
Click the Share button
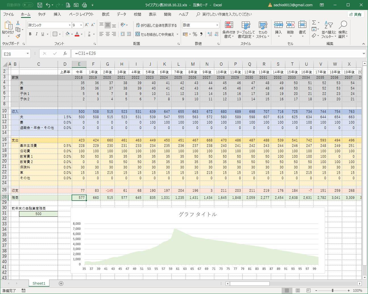tap(356, 14)
